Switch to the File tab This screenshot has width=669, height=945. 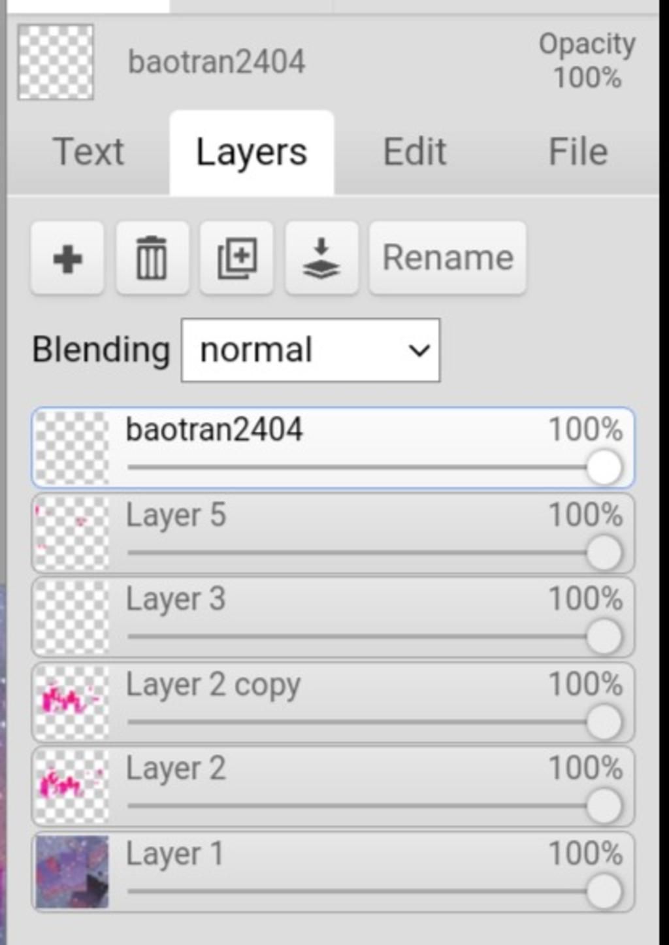578,152
